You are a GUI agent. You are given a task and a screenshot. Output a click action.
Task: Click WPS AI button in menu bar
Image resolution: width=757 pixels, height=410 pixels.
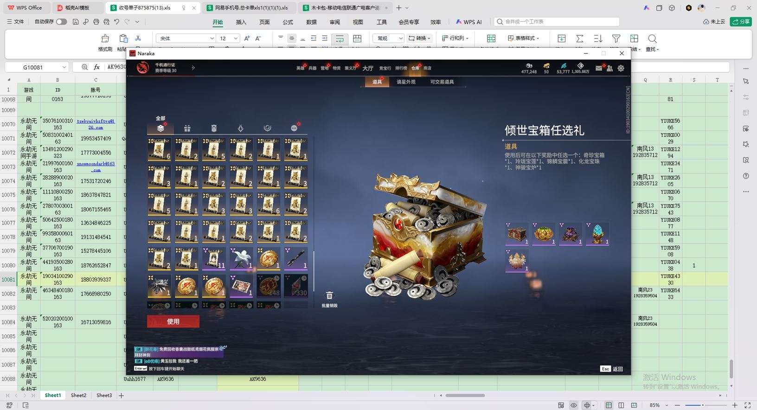click(468, 22)
